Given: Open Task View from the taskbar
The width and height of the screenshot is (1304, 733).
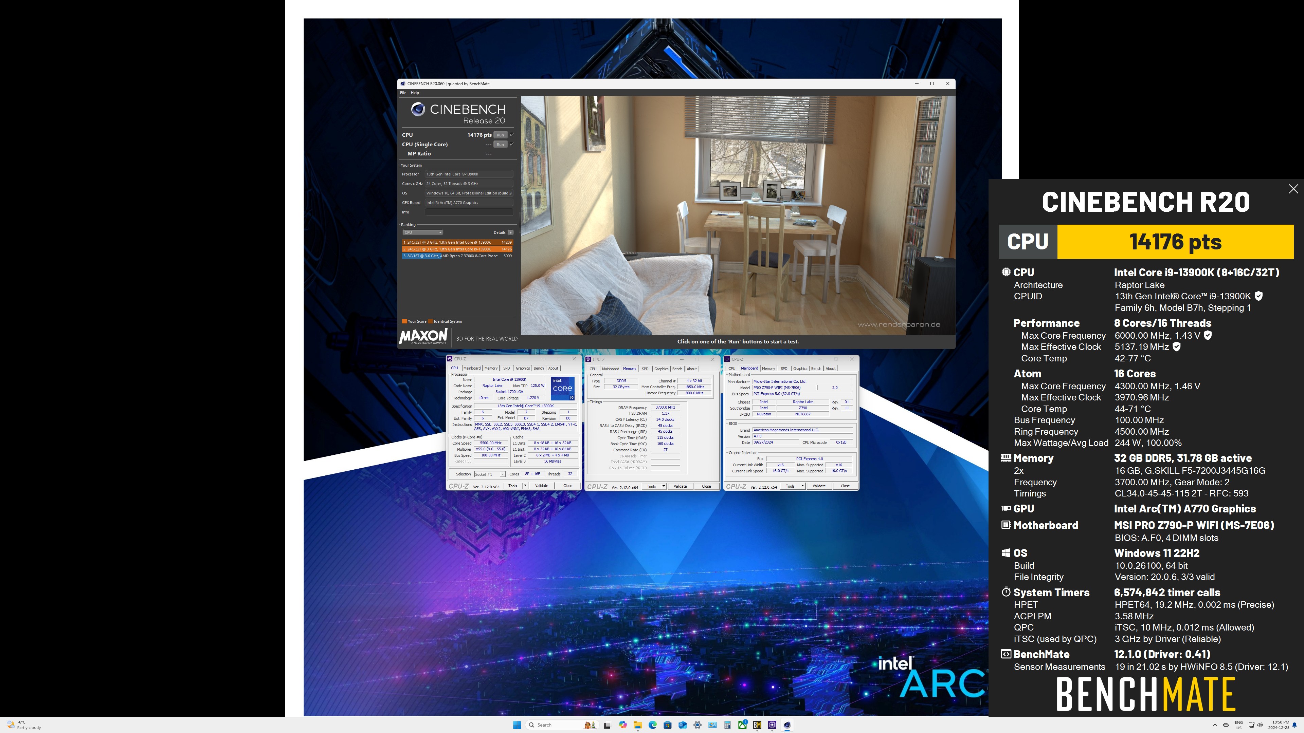Looking at the screenshot, I should pos(608,725).
